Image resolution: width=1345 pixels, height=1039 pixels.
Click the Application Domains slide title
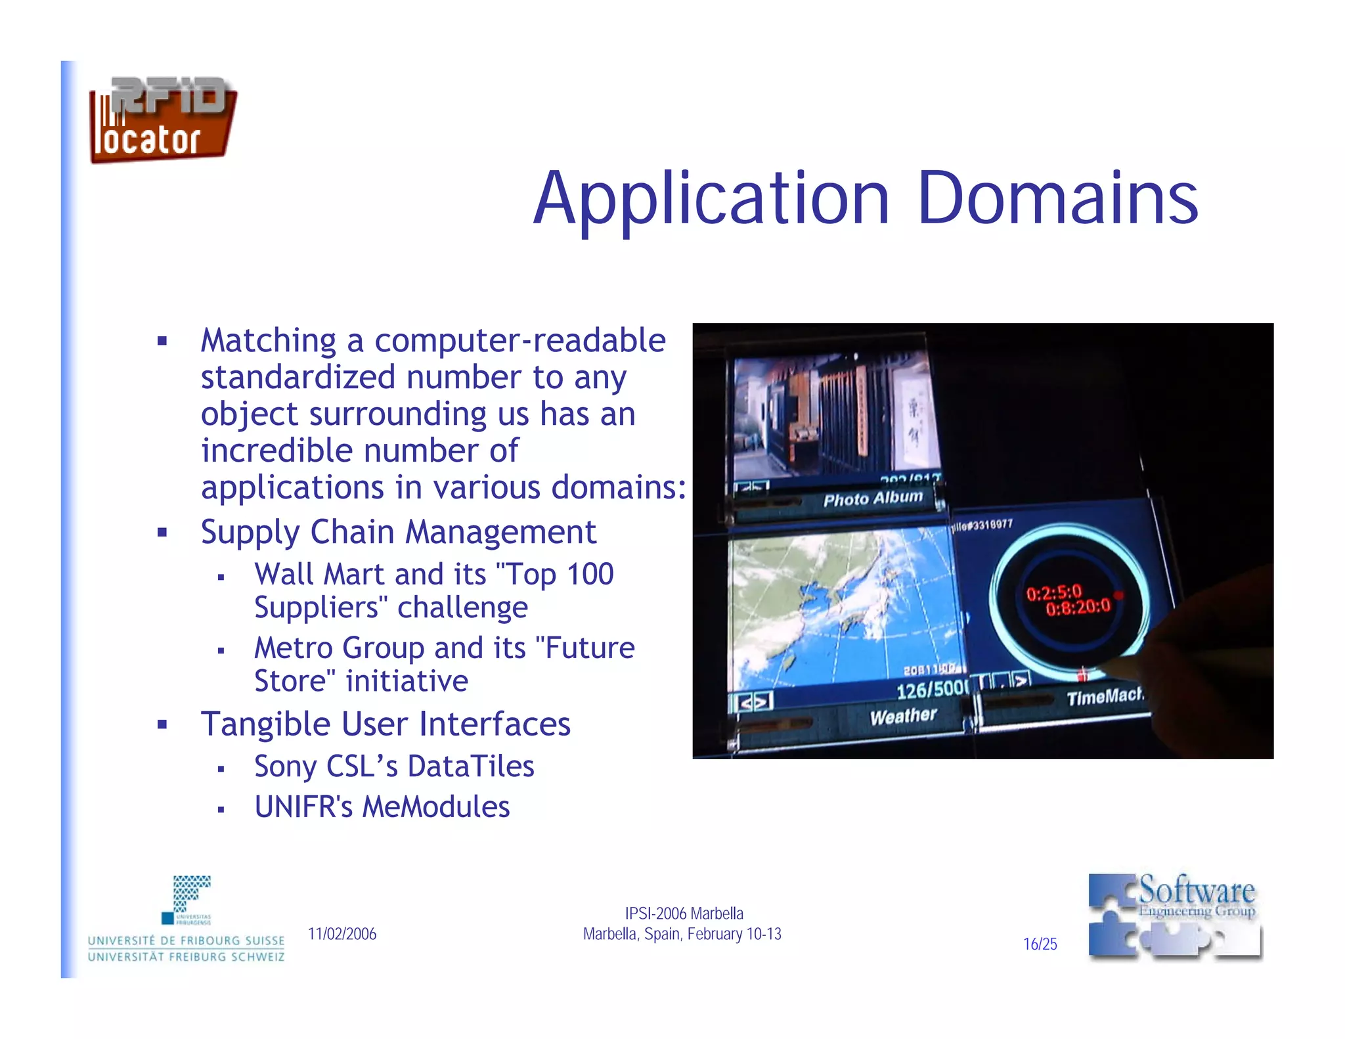coord(865,198)
